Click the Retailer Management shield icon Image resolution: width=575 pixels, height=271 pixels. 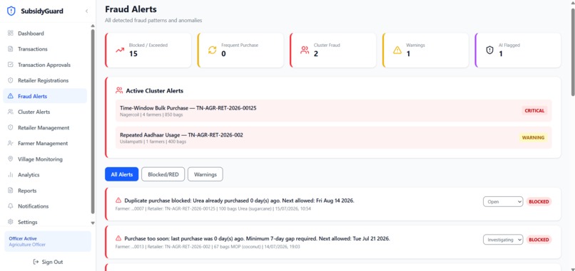pyautogui.click(x=10, y=127)
